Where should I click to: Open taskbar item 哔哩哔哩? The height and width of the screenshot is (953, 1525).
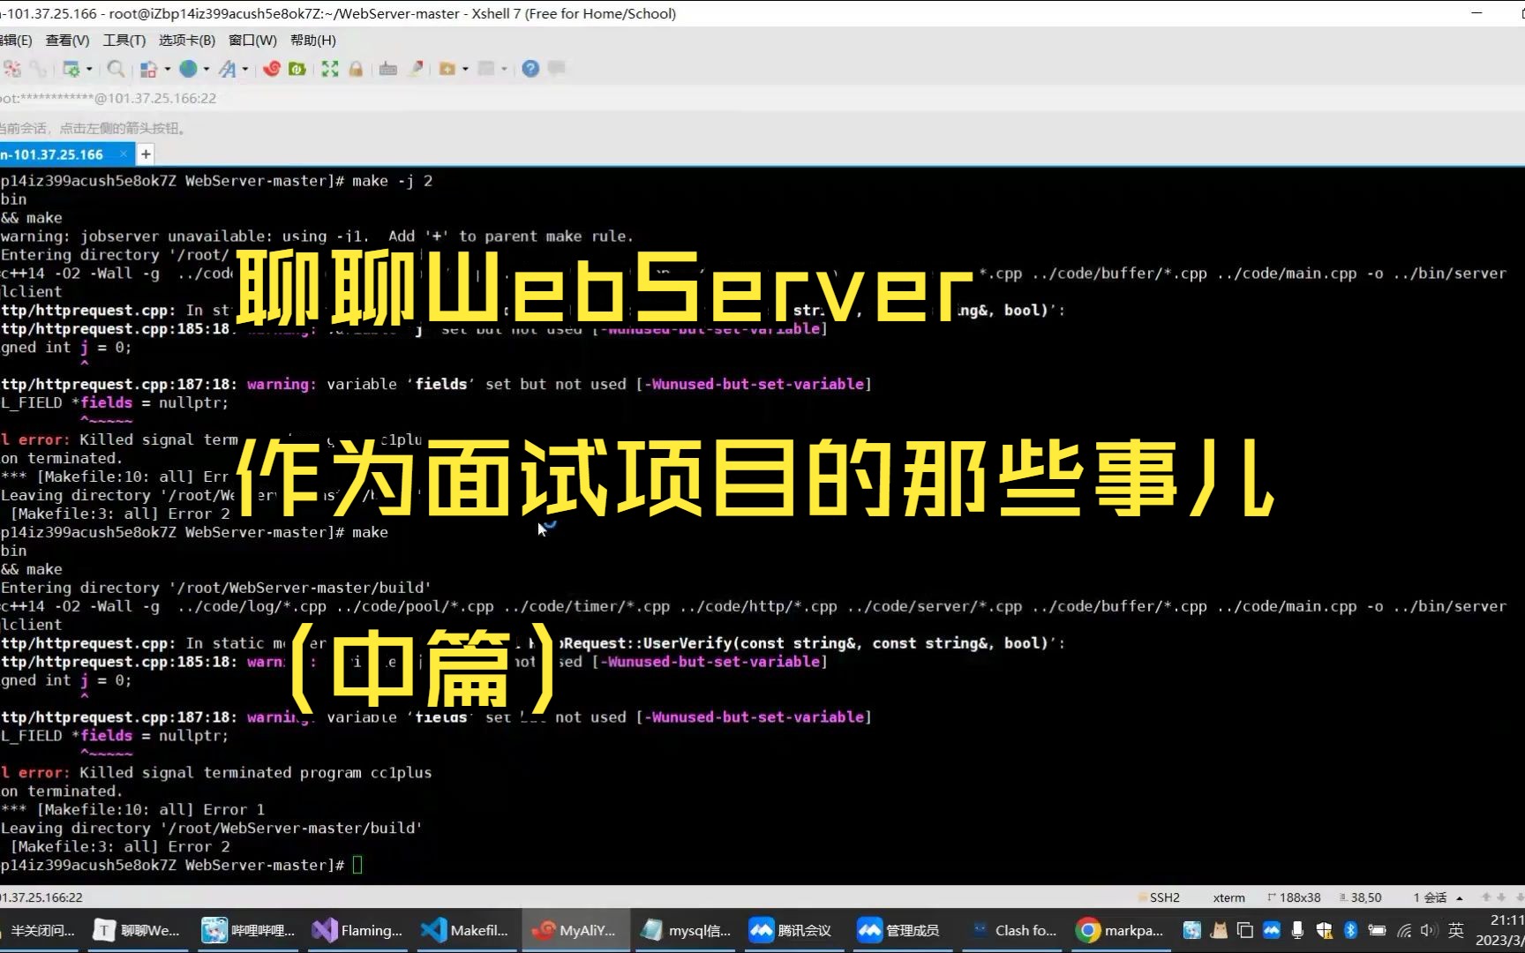point(250,930)
